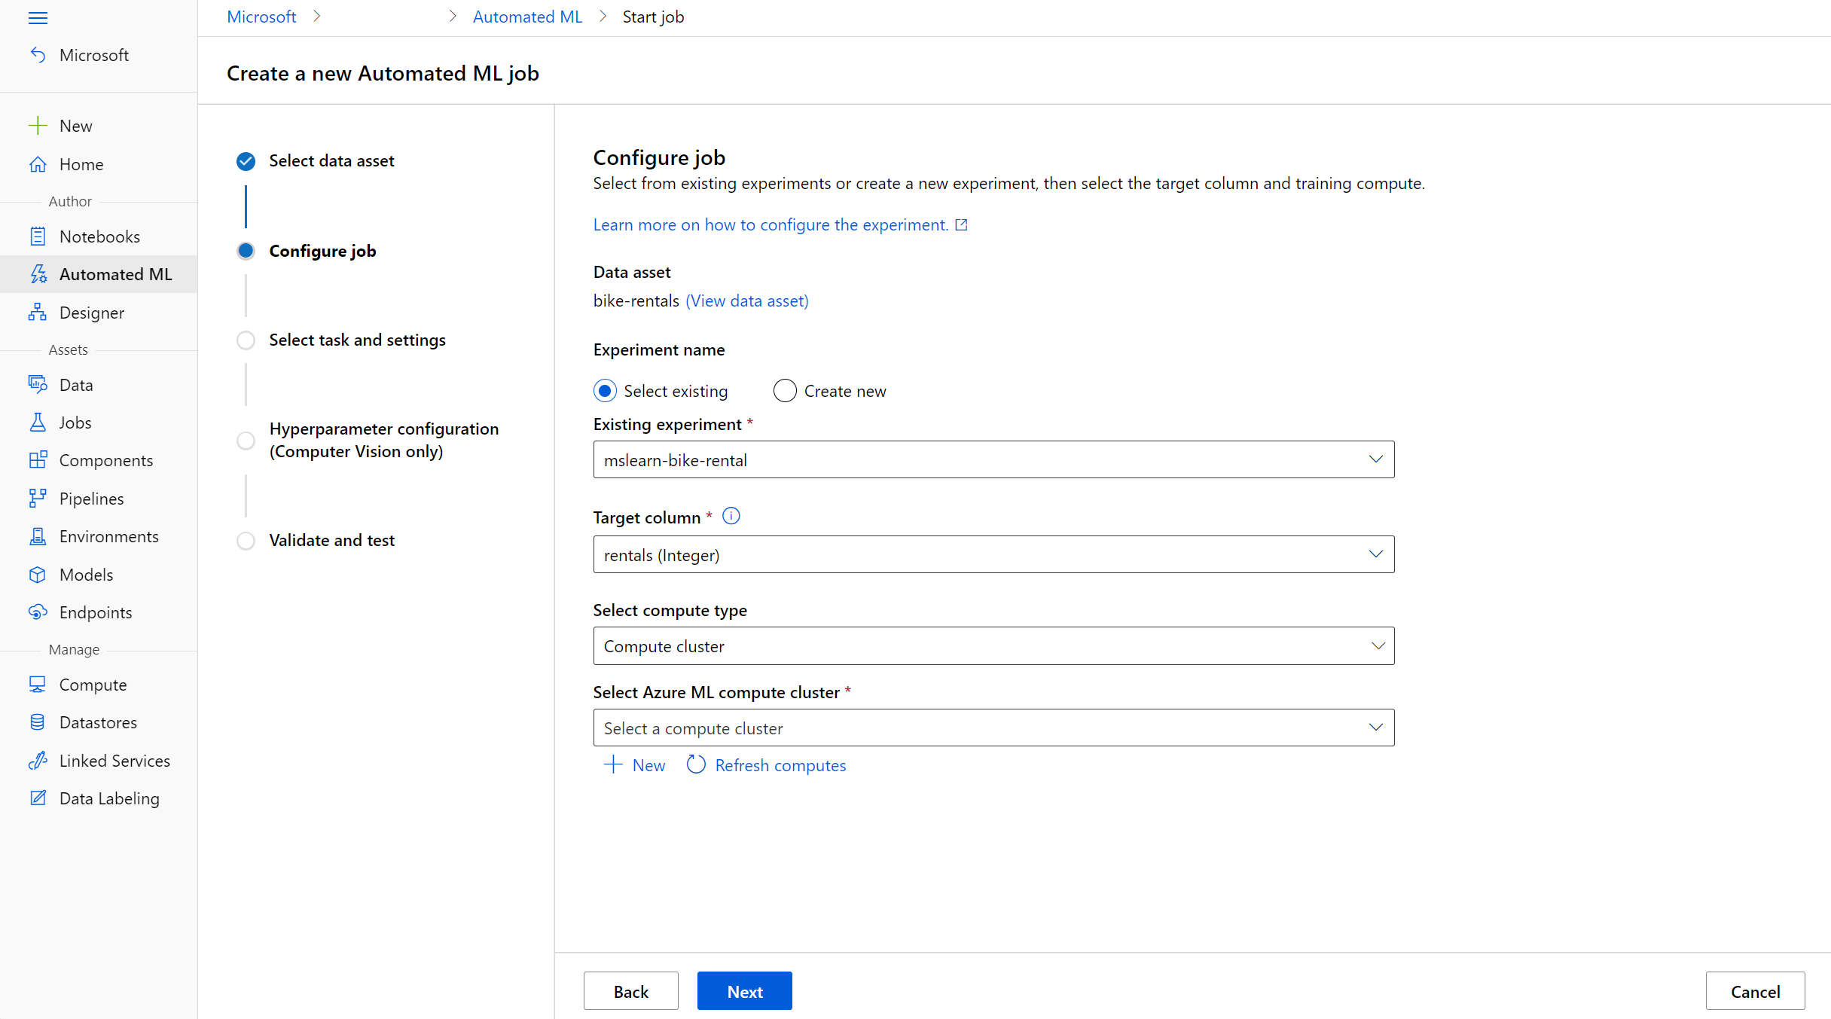Image resolution: width=1831 pixels, height=1019 pixels.
Task: Go to the 'Select data asset' step
Action: click(x=331, y=160)
